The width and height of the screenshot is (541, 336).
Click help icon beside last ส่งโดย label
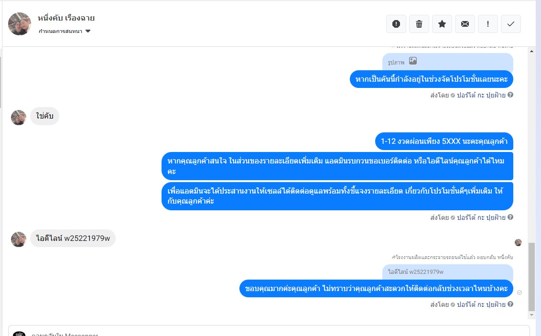pos(510,304)
